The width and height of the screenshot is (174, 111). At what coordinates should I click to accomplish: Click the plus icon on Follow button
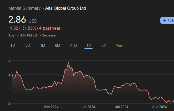[164, 20]
